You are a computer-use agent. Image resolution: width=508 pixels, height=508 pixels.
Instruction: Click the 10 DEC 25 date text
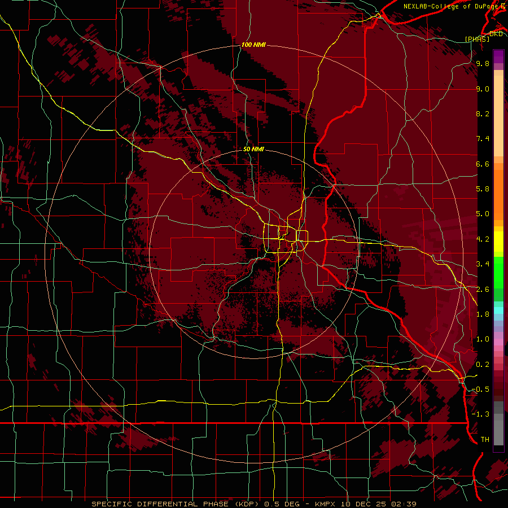click(364, 504)
